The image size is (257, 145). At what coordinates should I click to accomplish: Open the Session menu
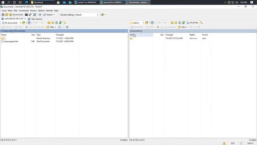point(33,10)
